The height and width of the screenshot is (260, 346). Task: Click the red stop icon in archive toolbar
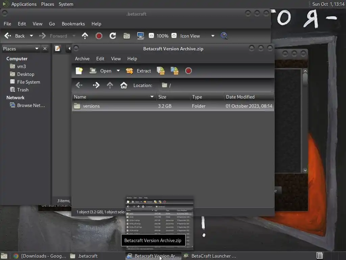coord(189,71)
